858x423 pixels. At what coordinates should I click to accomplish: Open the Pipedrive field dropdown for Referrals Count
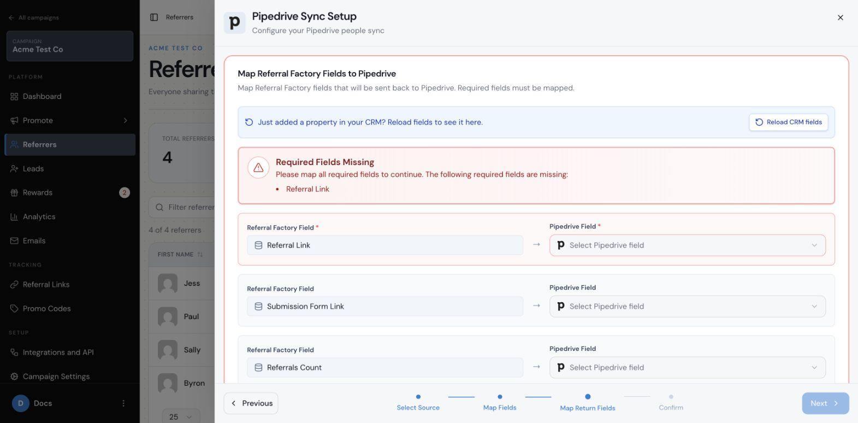[688, 368]
